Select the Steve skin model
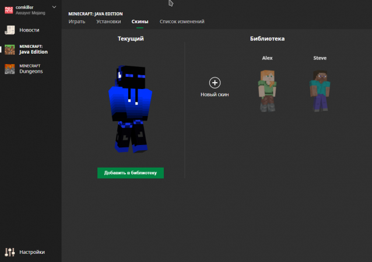 tap(320, 90)
